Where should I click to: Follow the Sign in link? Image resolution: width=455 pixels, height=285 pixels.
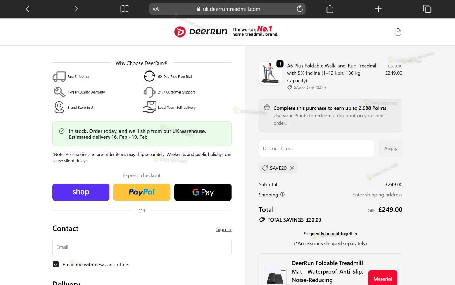224,229
